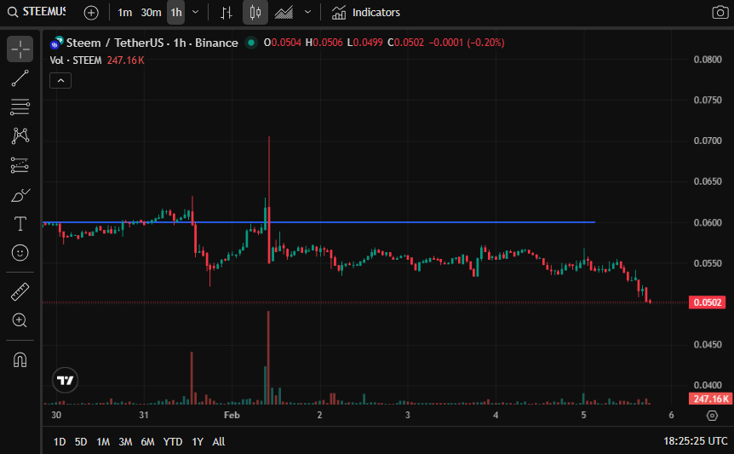Set range to 5D

[81, 441]
